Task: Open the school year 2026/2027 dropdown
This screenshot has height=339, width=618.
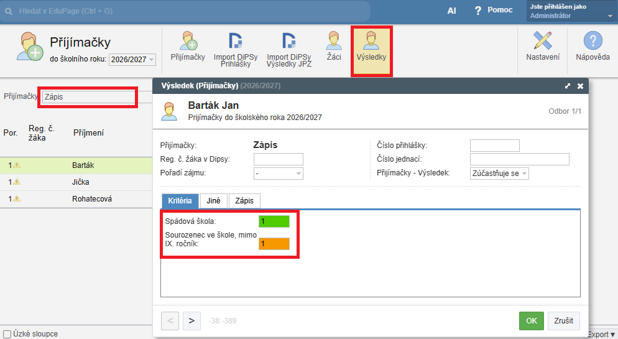Action: (132, 60)
